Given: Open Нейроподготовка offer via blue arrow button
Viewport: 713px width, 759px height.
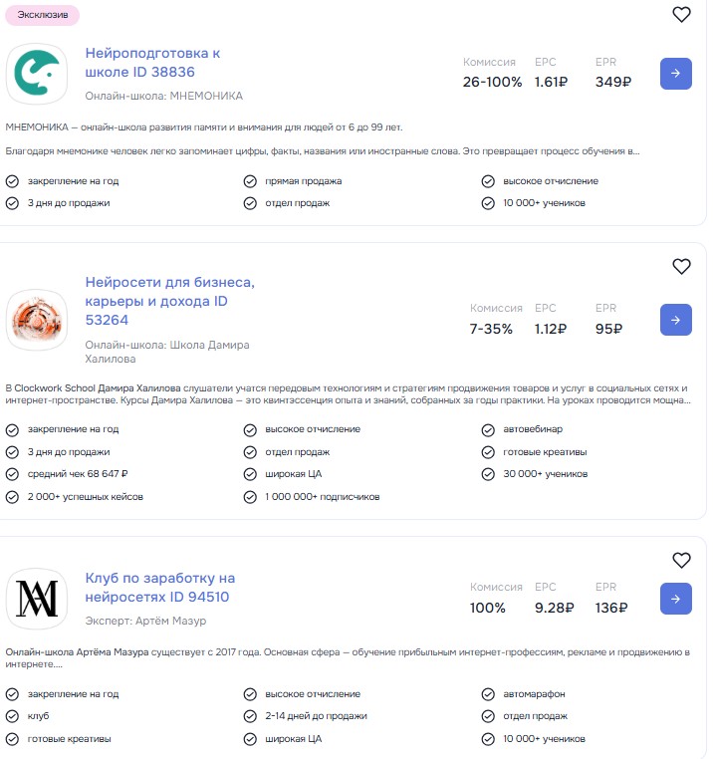Looking at the screenshot, I should pos(675,74).
